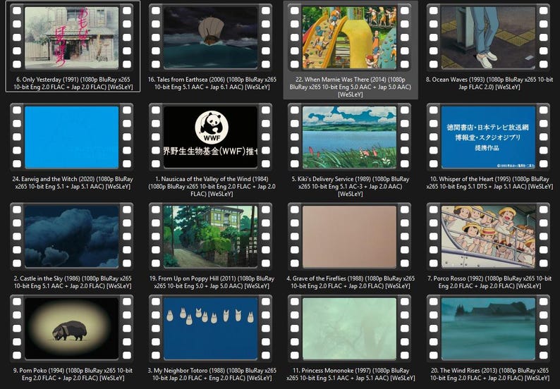The width and height of the screenshot is (560, 389).
Task: Select the Earwig and the Witch (2020) thumbnail
Action: point(71,137)
